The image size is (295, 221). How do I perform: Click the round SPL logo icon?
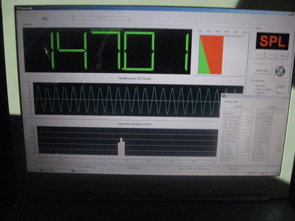pyautogui.click(x=280, y=71)
